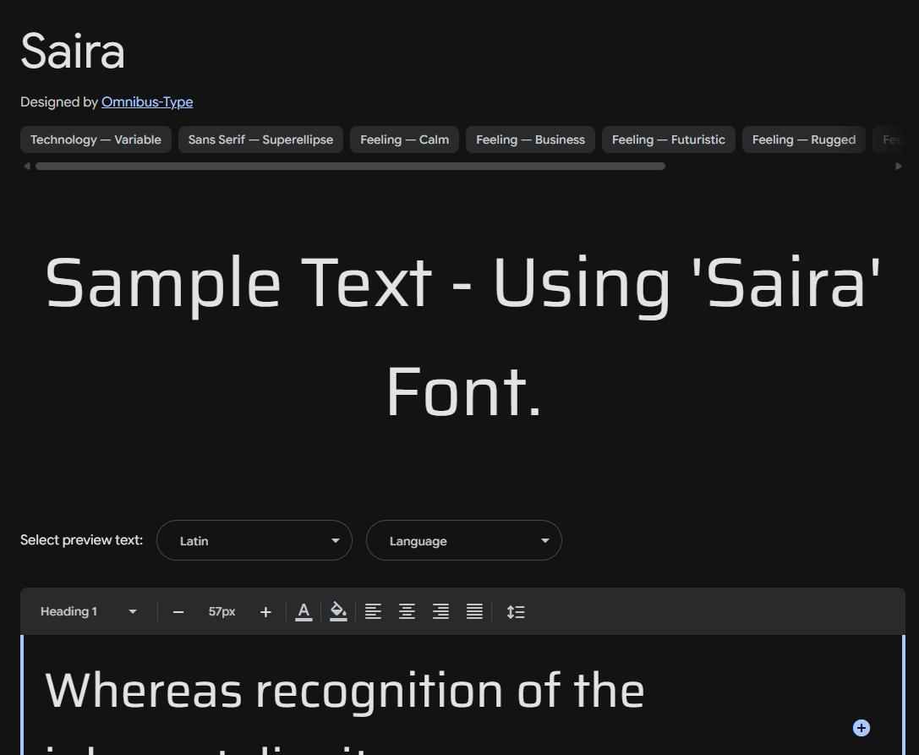The height and width of the screenshot is (755, 919).
Task: Align text right
Action: [440, 612]
